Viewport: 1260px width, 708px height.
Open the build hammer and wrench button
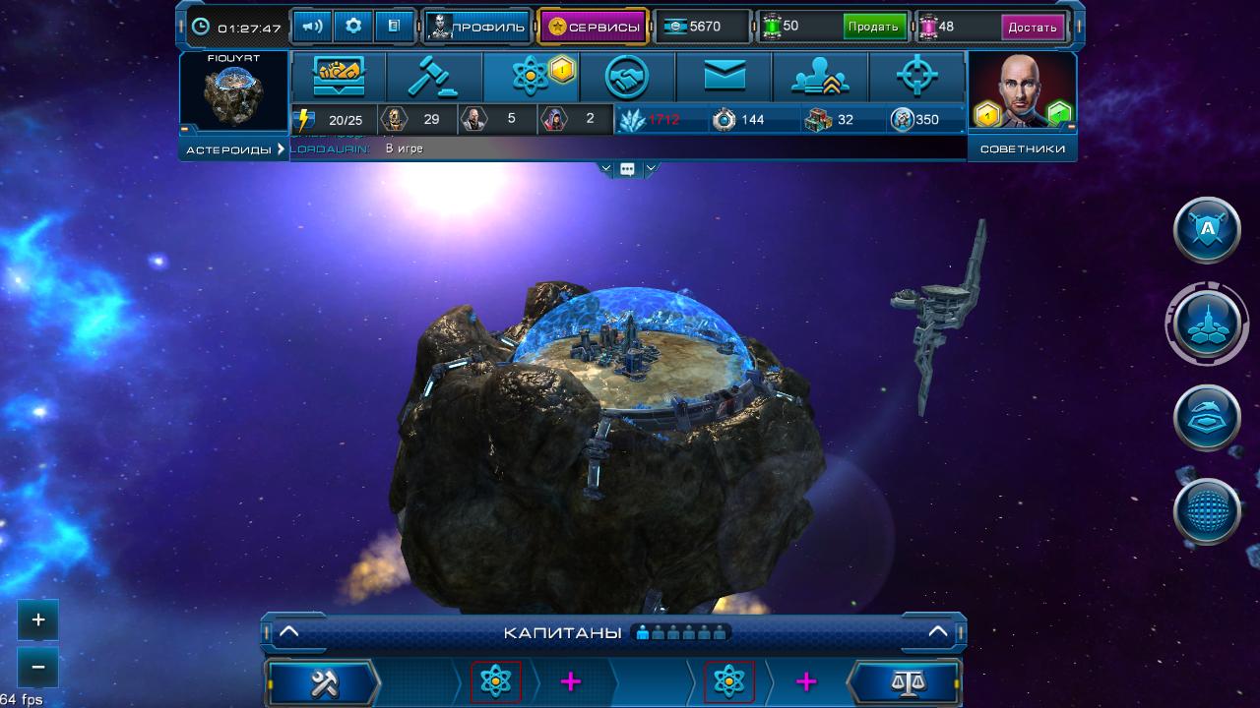coord(324,682)
